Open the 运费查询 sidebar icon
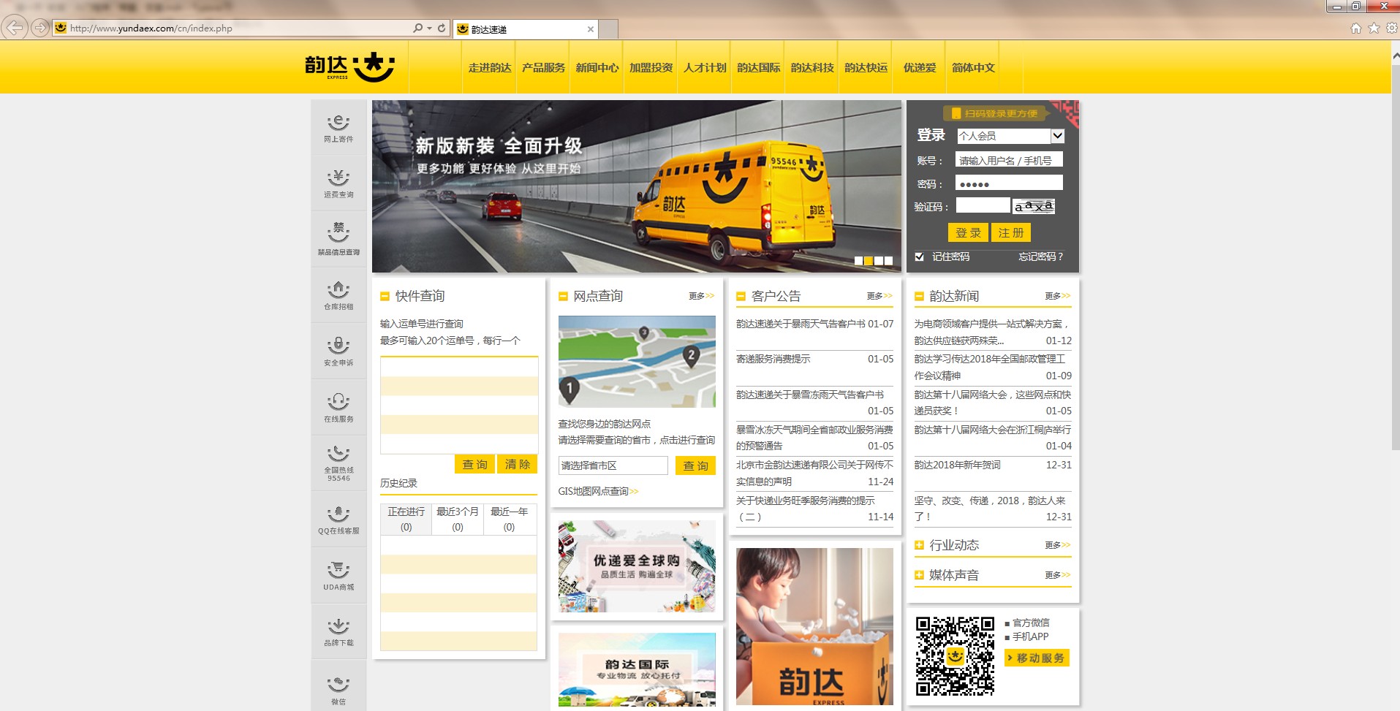1400x711 pixels. (338, 183)
